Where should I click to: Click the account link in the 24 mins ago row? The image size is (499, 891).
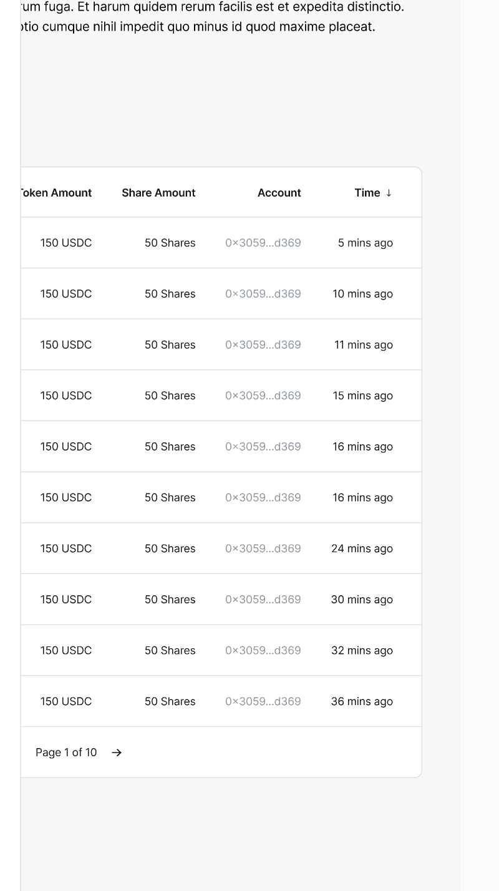pyautogui.click(x=263, y=548)
